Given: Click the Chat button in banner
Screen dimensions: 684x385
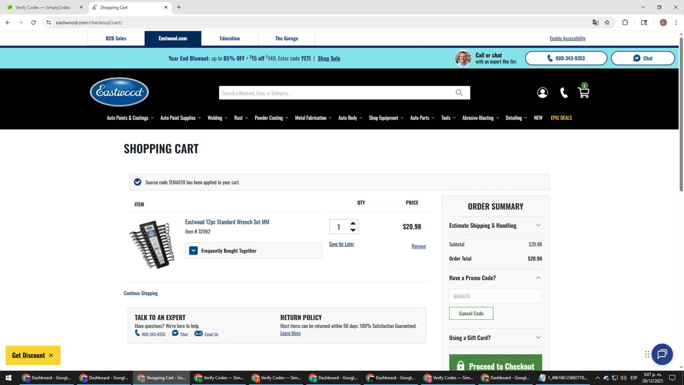Looking at the screenshot, I should 643,58.
